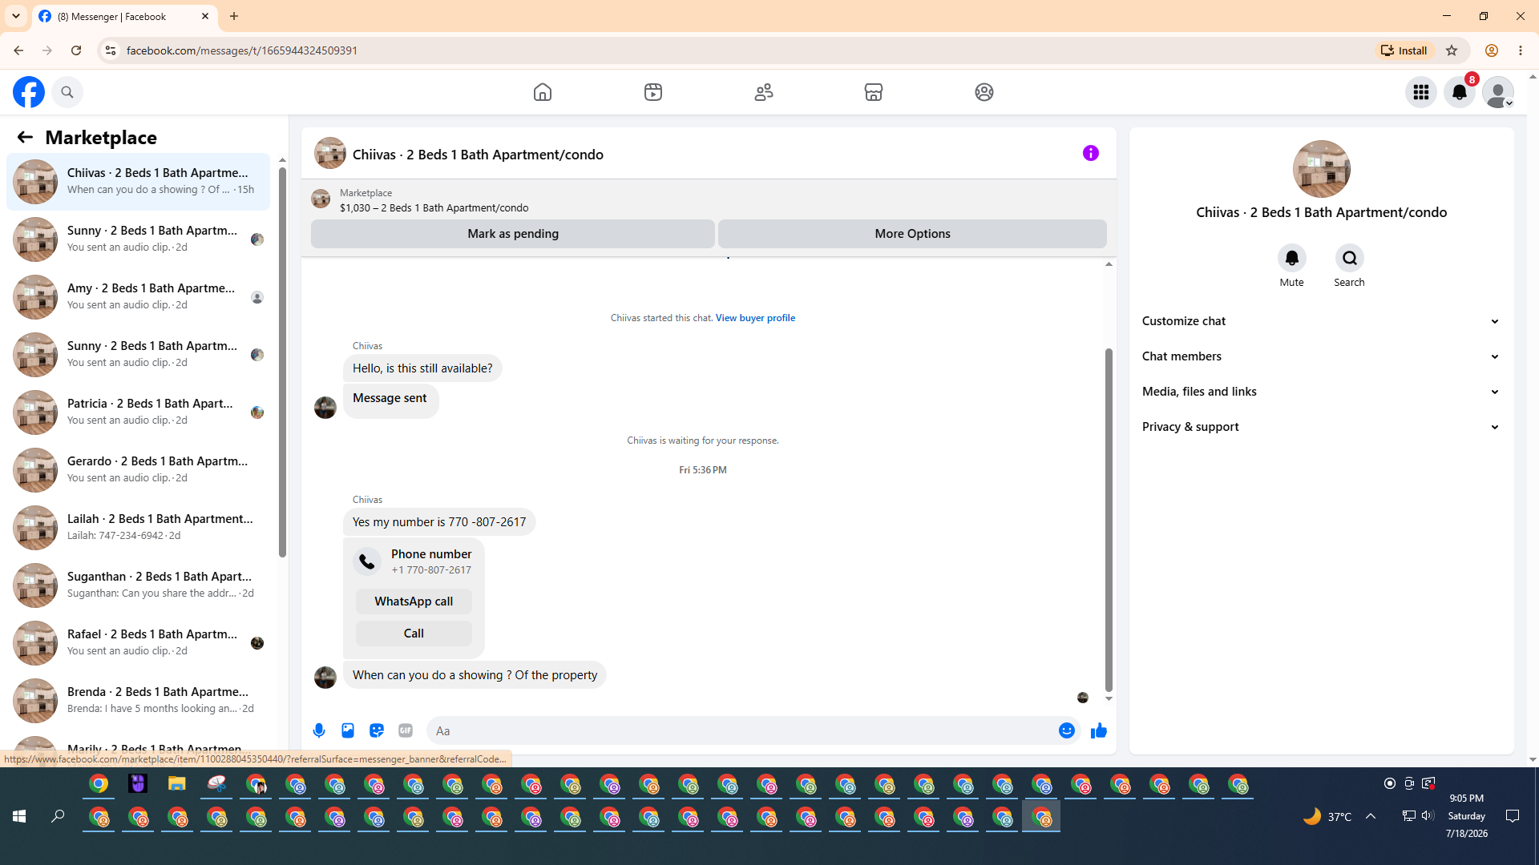The width and height of the screenshot is (1539, 865).
Task: Click the phone number card icon
Action: pos(367,561)
